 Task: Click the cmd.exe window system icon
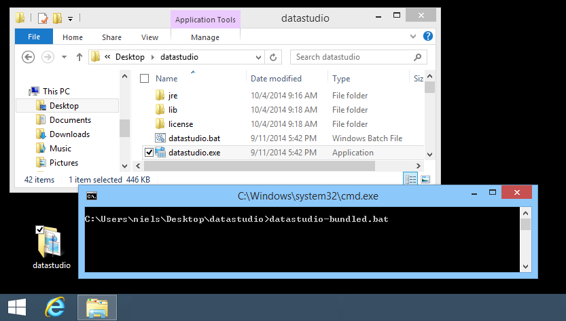(92, 196)
